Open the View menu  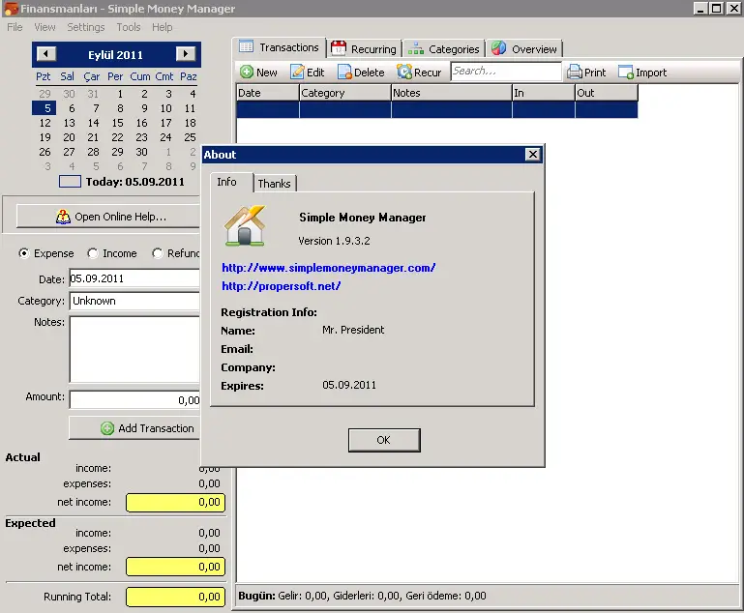[45, 27]
